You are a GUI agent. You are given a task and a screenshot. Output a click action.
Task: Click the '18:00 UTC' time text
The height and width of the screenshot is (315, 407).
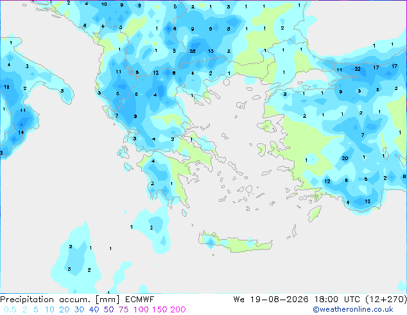pyautogui.click(x=338, y=300)
